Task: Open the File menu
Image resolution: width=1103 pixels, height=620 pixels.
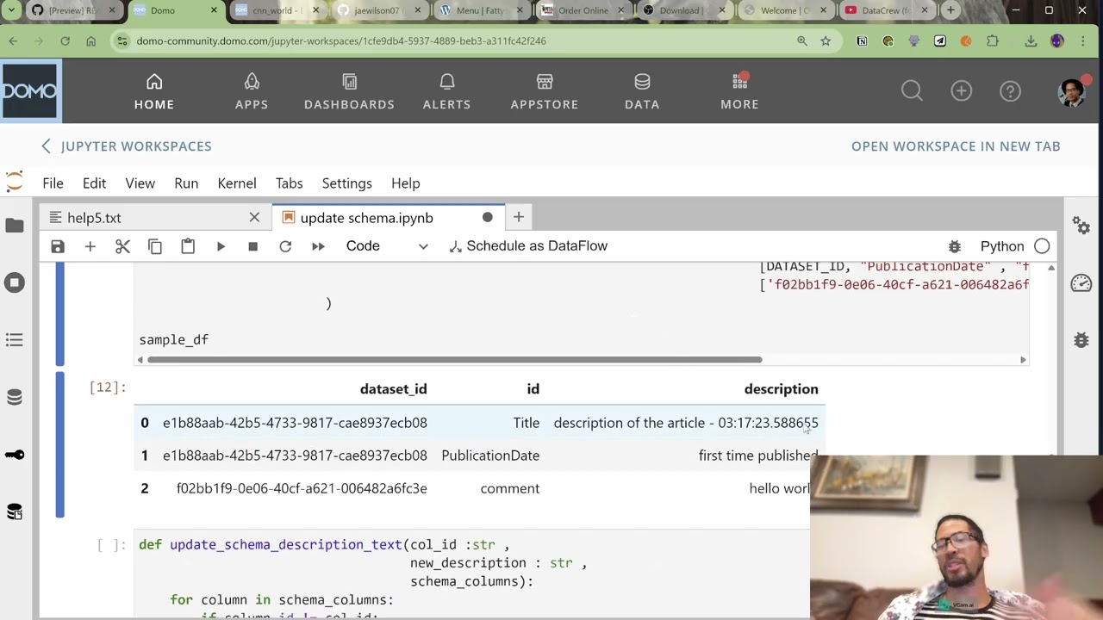Action: (x=53, y=183)
